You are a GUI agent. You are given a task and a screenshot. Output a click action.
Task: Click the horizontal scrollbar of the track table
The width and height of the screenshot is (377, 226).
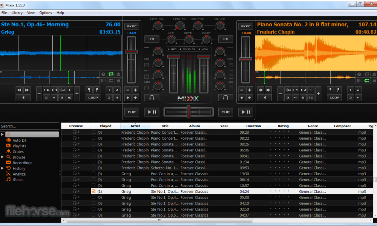(x=159, y=220)
